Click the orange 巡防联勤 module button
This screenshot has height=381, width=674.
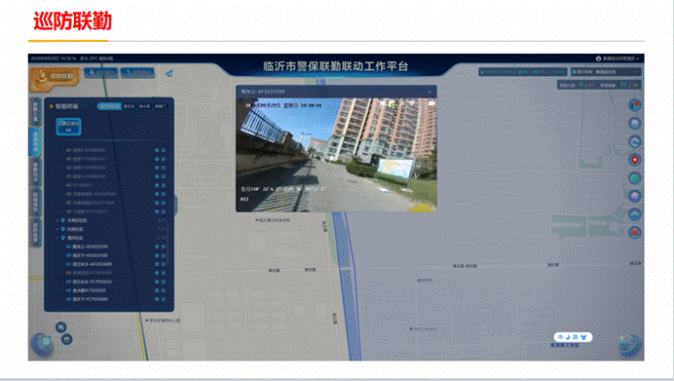tap(55, 78)
